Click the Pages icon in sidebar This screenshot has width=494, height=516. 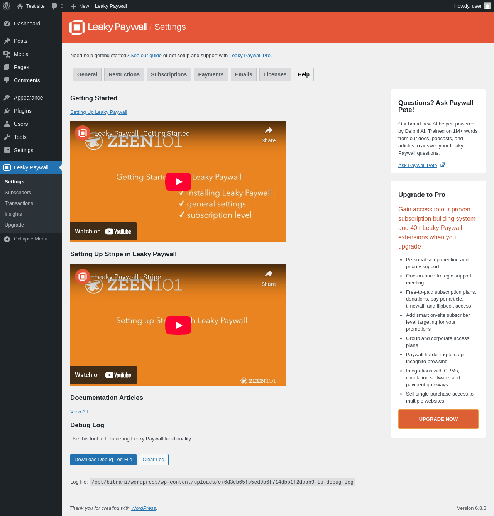pos(7,67)
